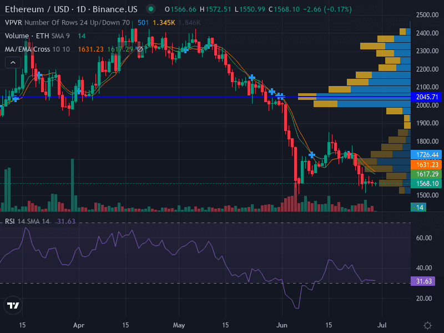Select the MA/EMA Cross indicator label
Screen dimensions: 444x333
pyautogui.click(x=27, y=49)
